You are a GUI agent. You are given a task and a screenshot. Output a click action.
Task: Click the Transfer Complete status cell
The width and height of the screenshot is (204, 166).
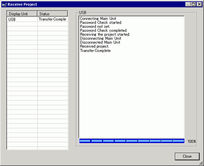[x=52, y=19]
